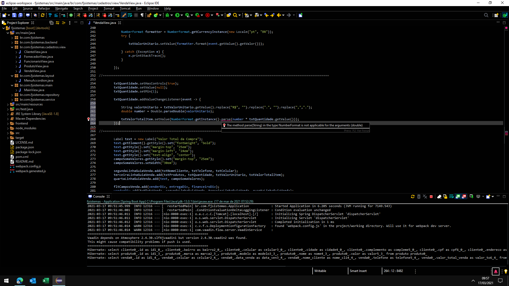Toggle console Scroll Lock
This screenshot has height=286, width=509.
[x=445, y=196]
